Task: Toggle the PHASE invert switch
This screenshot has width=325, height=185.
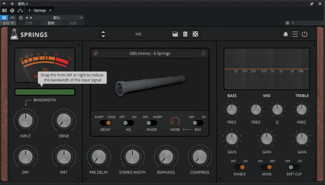Action: tap(151, 123)
